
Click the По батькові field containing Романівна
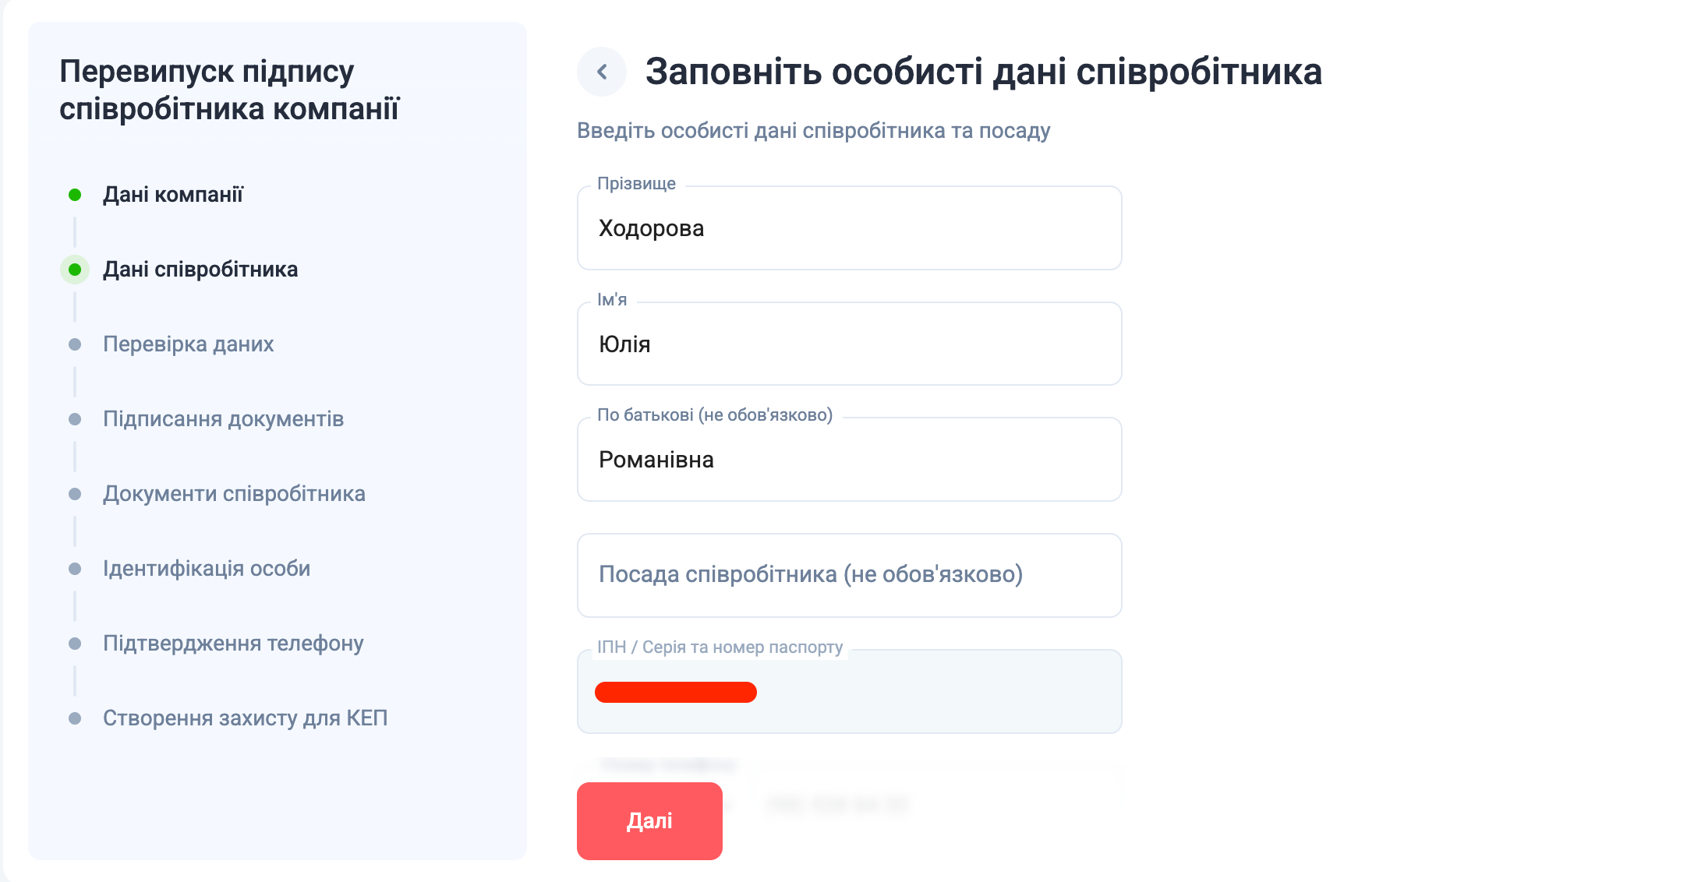point(850,460)
